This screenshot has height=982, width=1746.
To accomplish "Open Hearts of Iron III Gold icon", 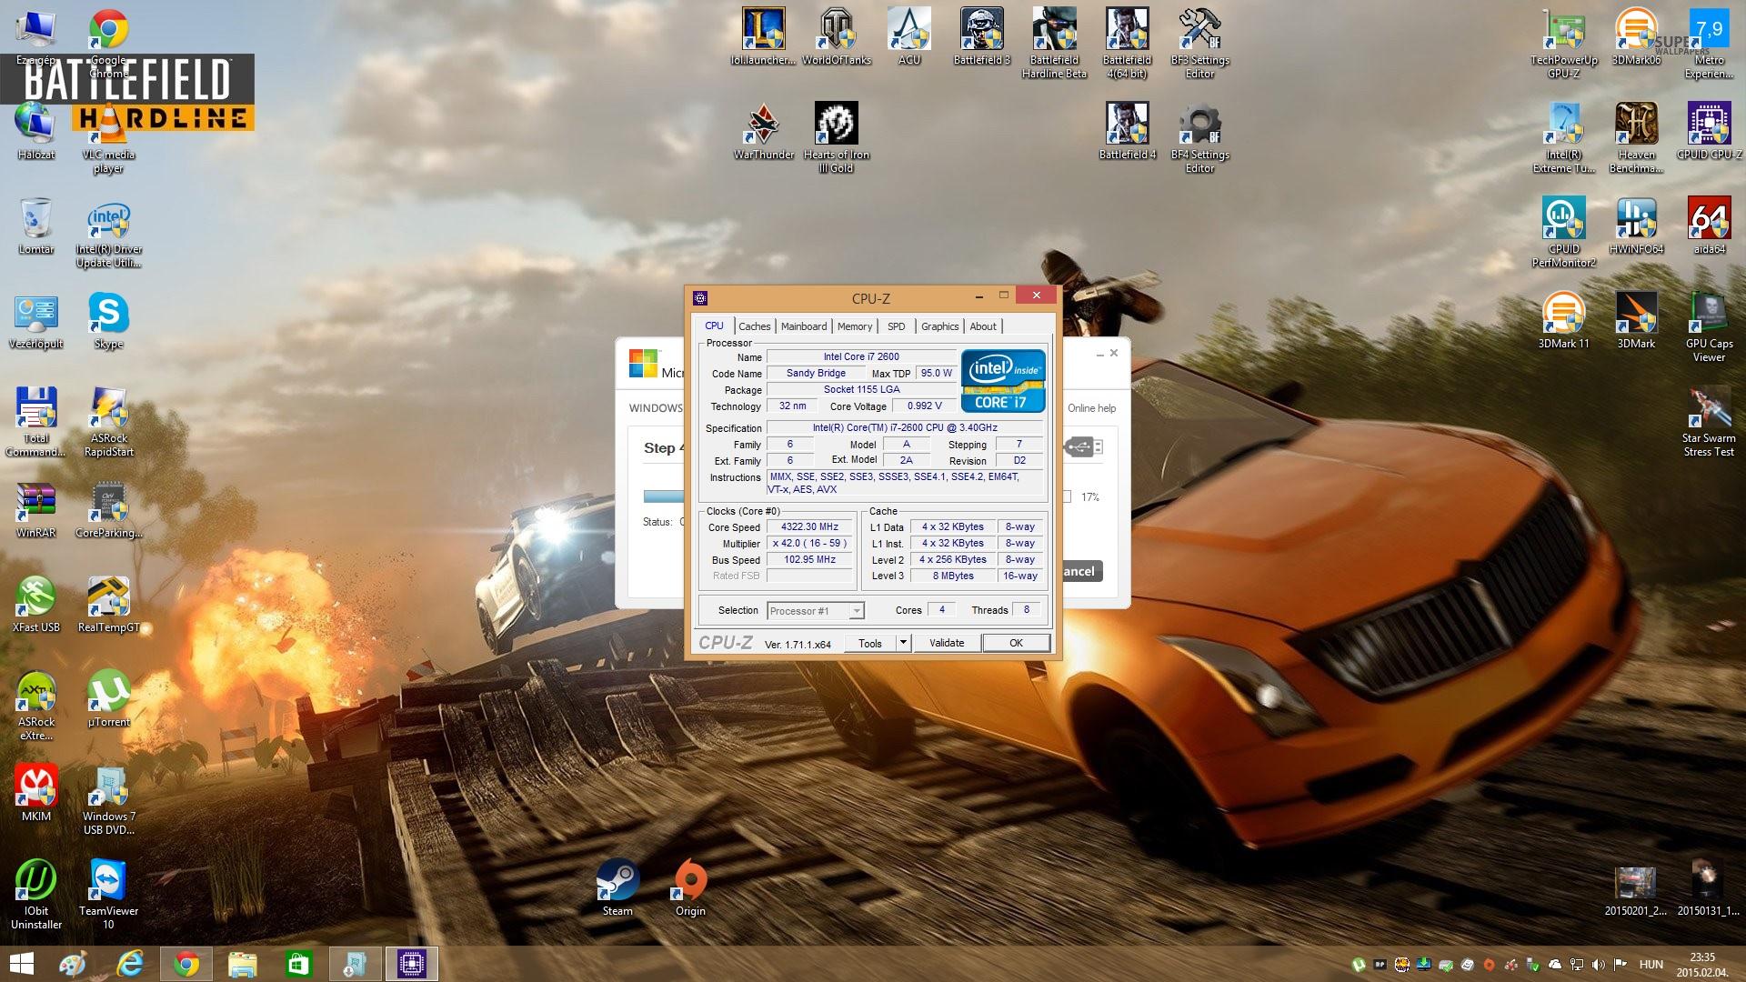I will click(837, 138).
